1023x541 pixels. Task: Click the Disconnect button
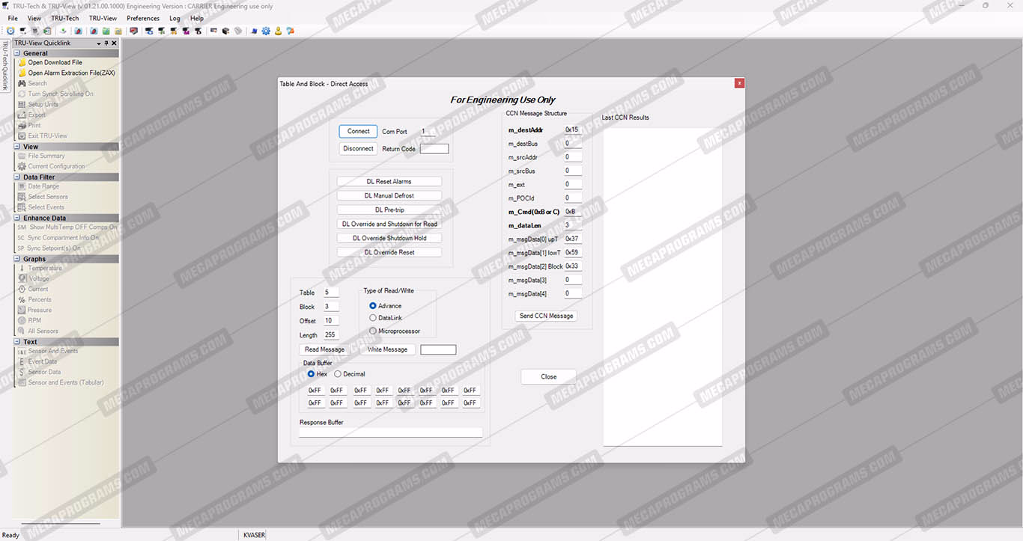pos(358,148)
